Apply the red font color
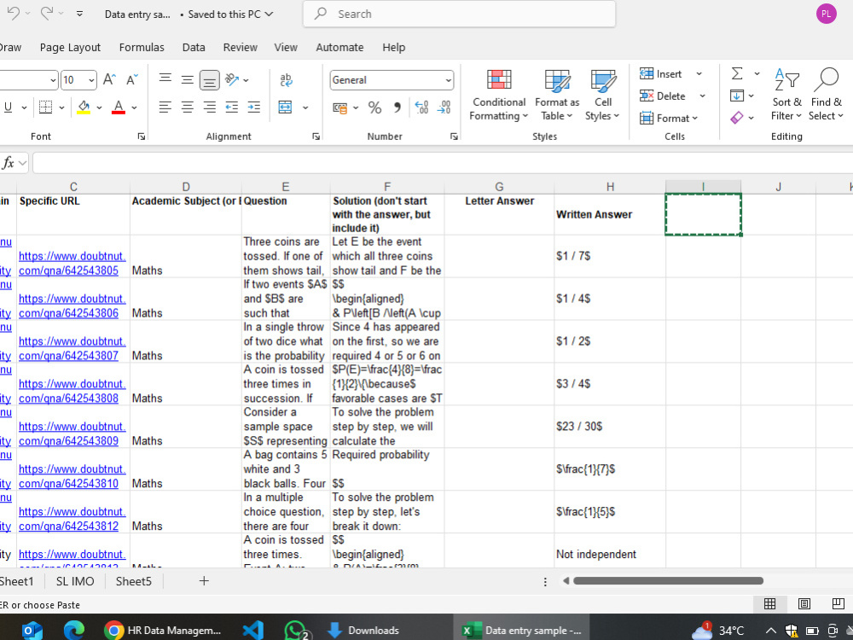Image resolution: width=853 pixels, height=640 pixels. 119,108
